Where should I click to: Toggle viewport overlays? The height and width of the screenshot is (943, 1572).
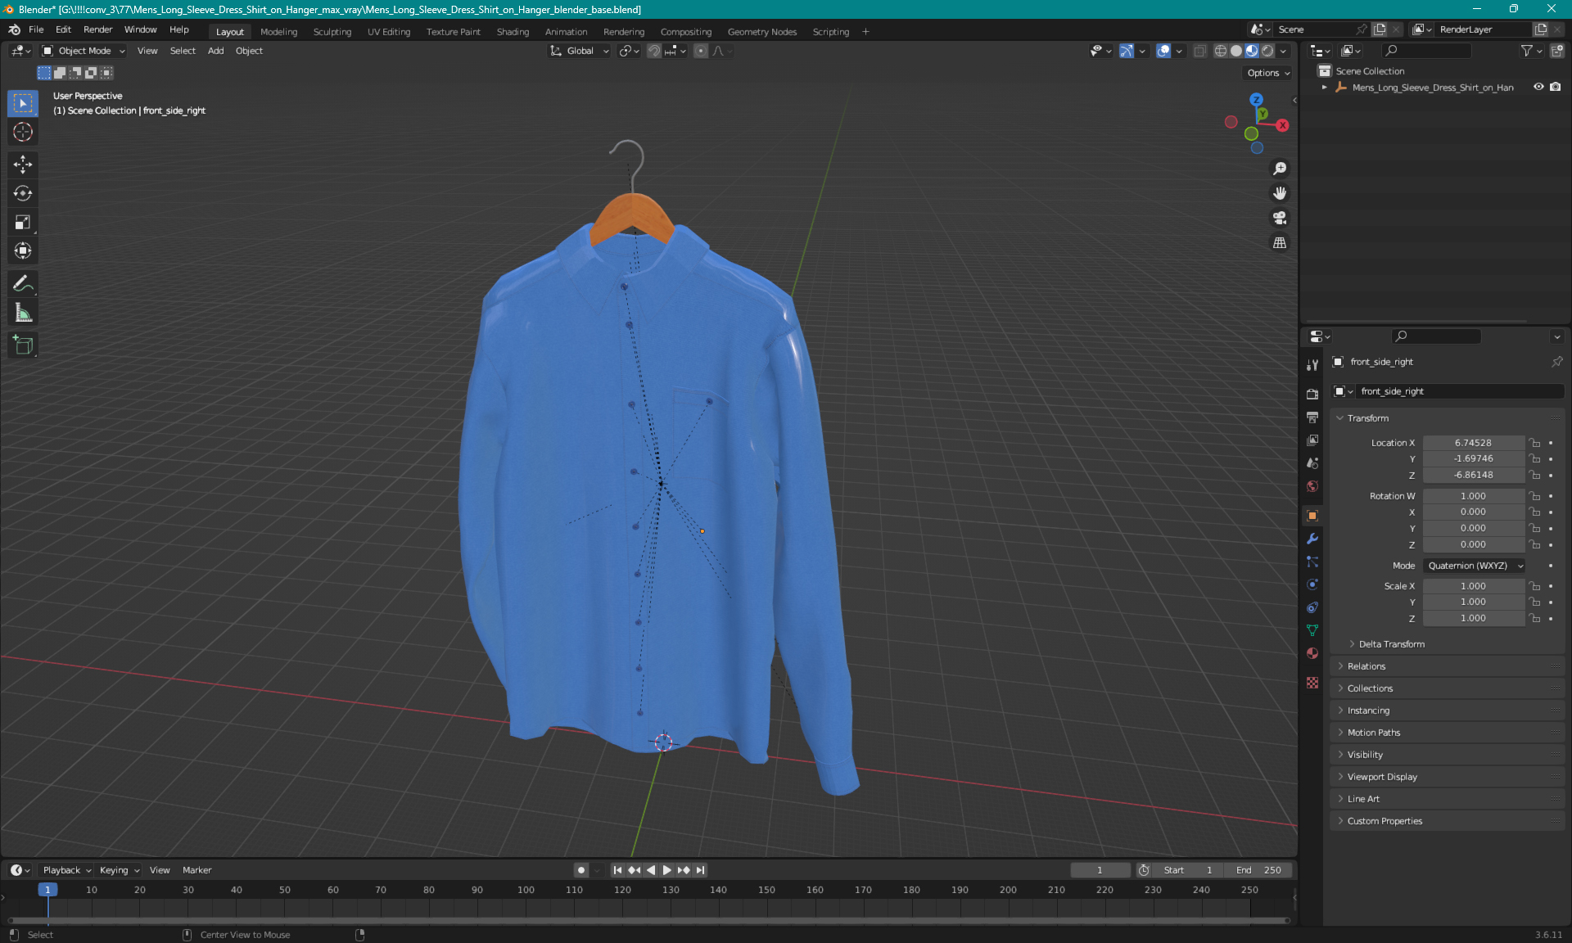1163,51
